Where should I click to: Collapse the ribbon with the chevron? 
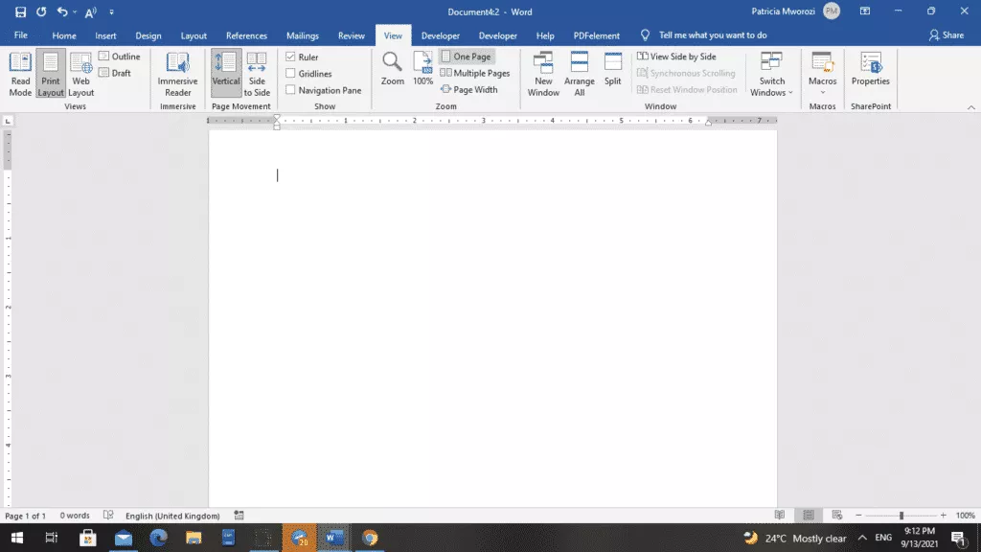point(971,107)
